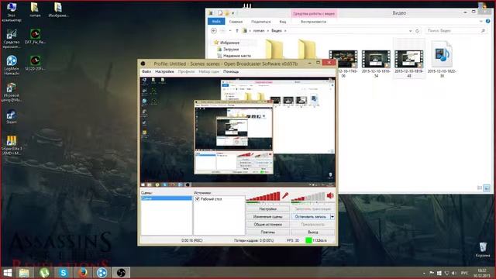The height and width of the screenshot is (279, 496).
Task: Open the 'Изображения' folder on desktop
Action: pyautogui.click(x=59, y=9)
